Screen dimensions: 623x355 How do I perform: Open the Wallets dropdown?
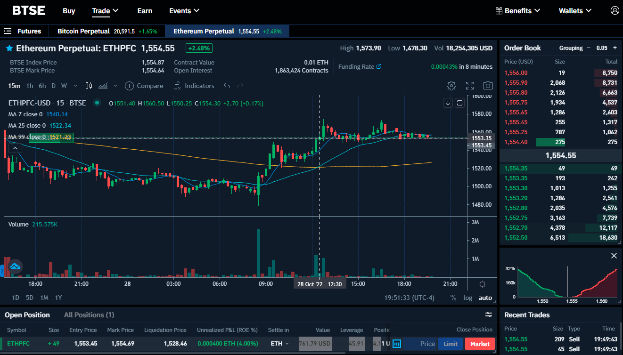click(575, 10)
